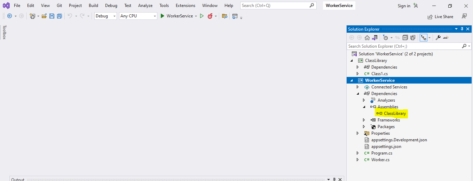Open the Build menu
473x181 pixels.
point(93,6)
